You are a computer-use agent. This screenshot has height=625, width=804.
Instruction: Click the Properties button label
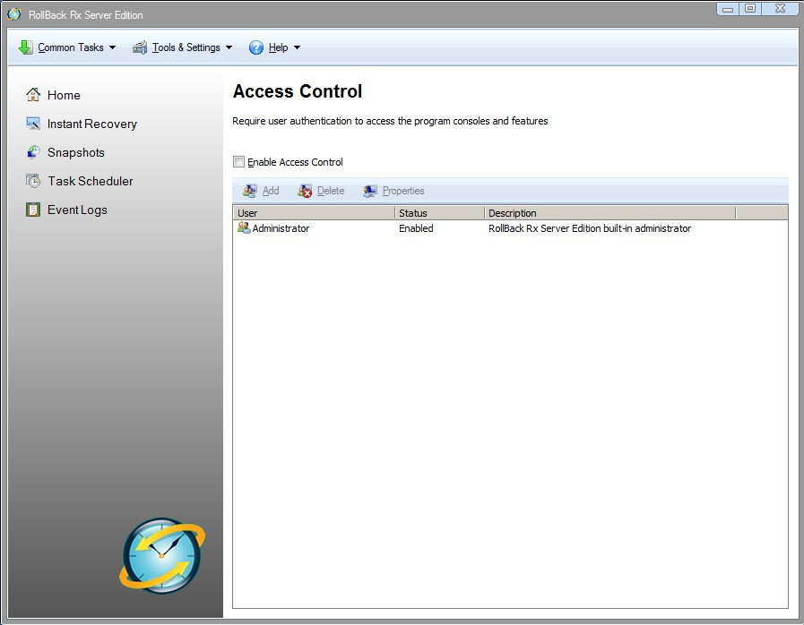point(403,191)
